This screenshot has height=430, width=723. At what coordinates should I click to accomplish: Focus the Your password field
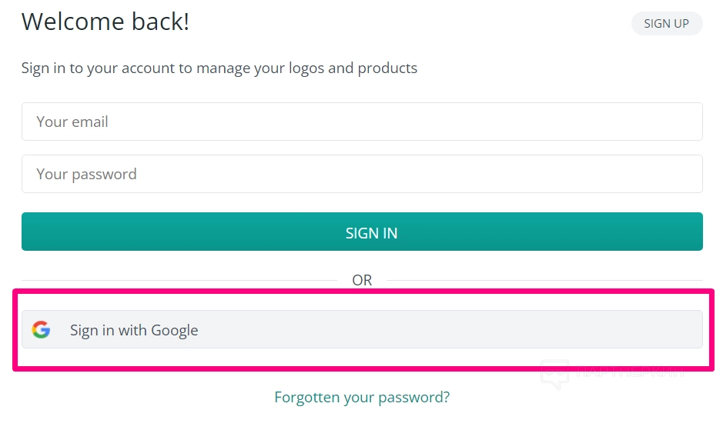[x=362, y=174]
